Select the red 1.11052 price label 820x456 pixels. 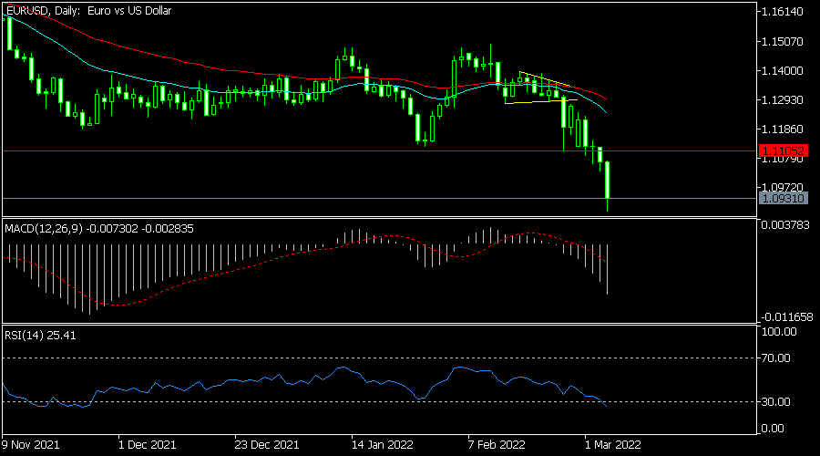(783, 150)
